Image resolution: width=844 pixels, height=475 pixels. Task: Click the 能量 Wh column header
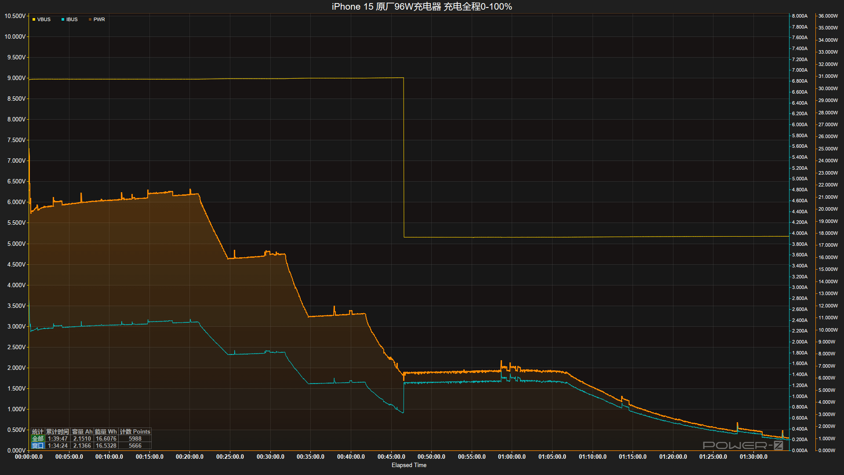(x=106, y=431)
